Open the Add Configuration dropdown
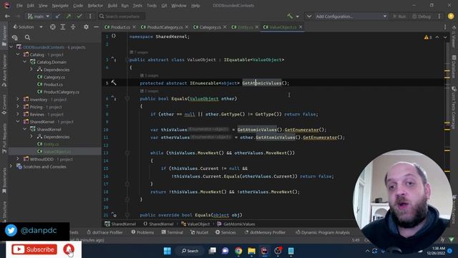The width and height of the screenshot is (458, 258). point(351,16)
